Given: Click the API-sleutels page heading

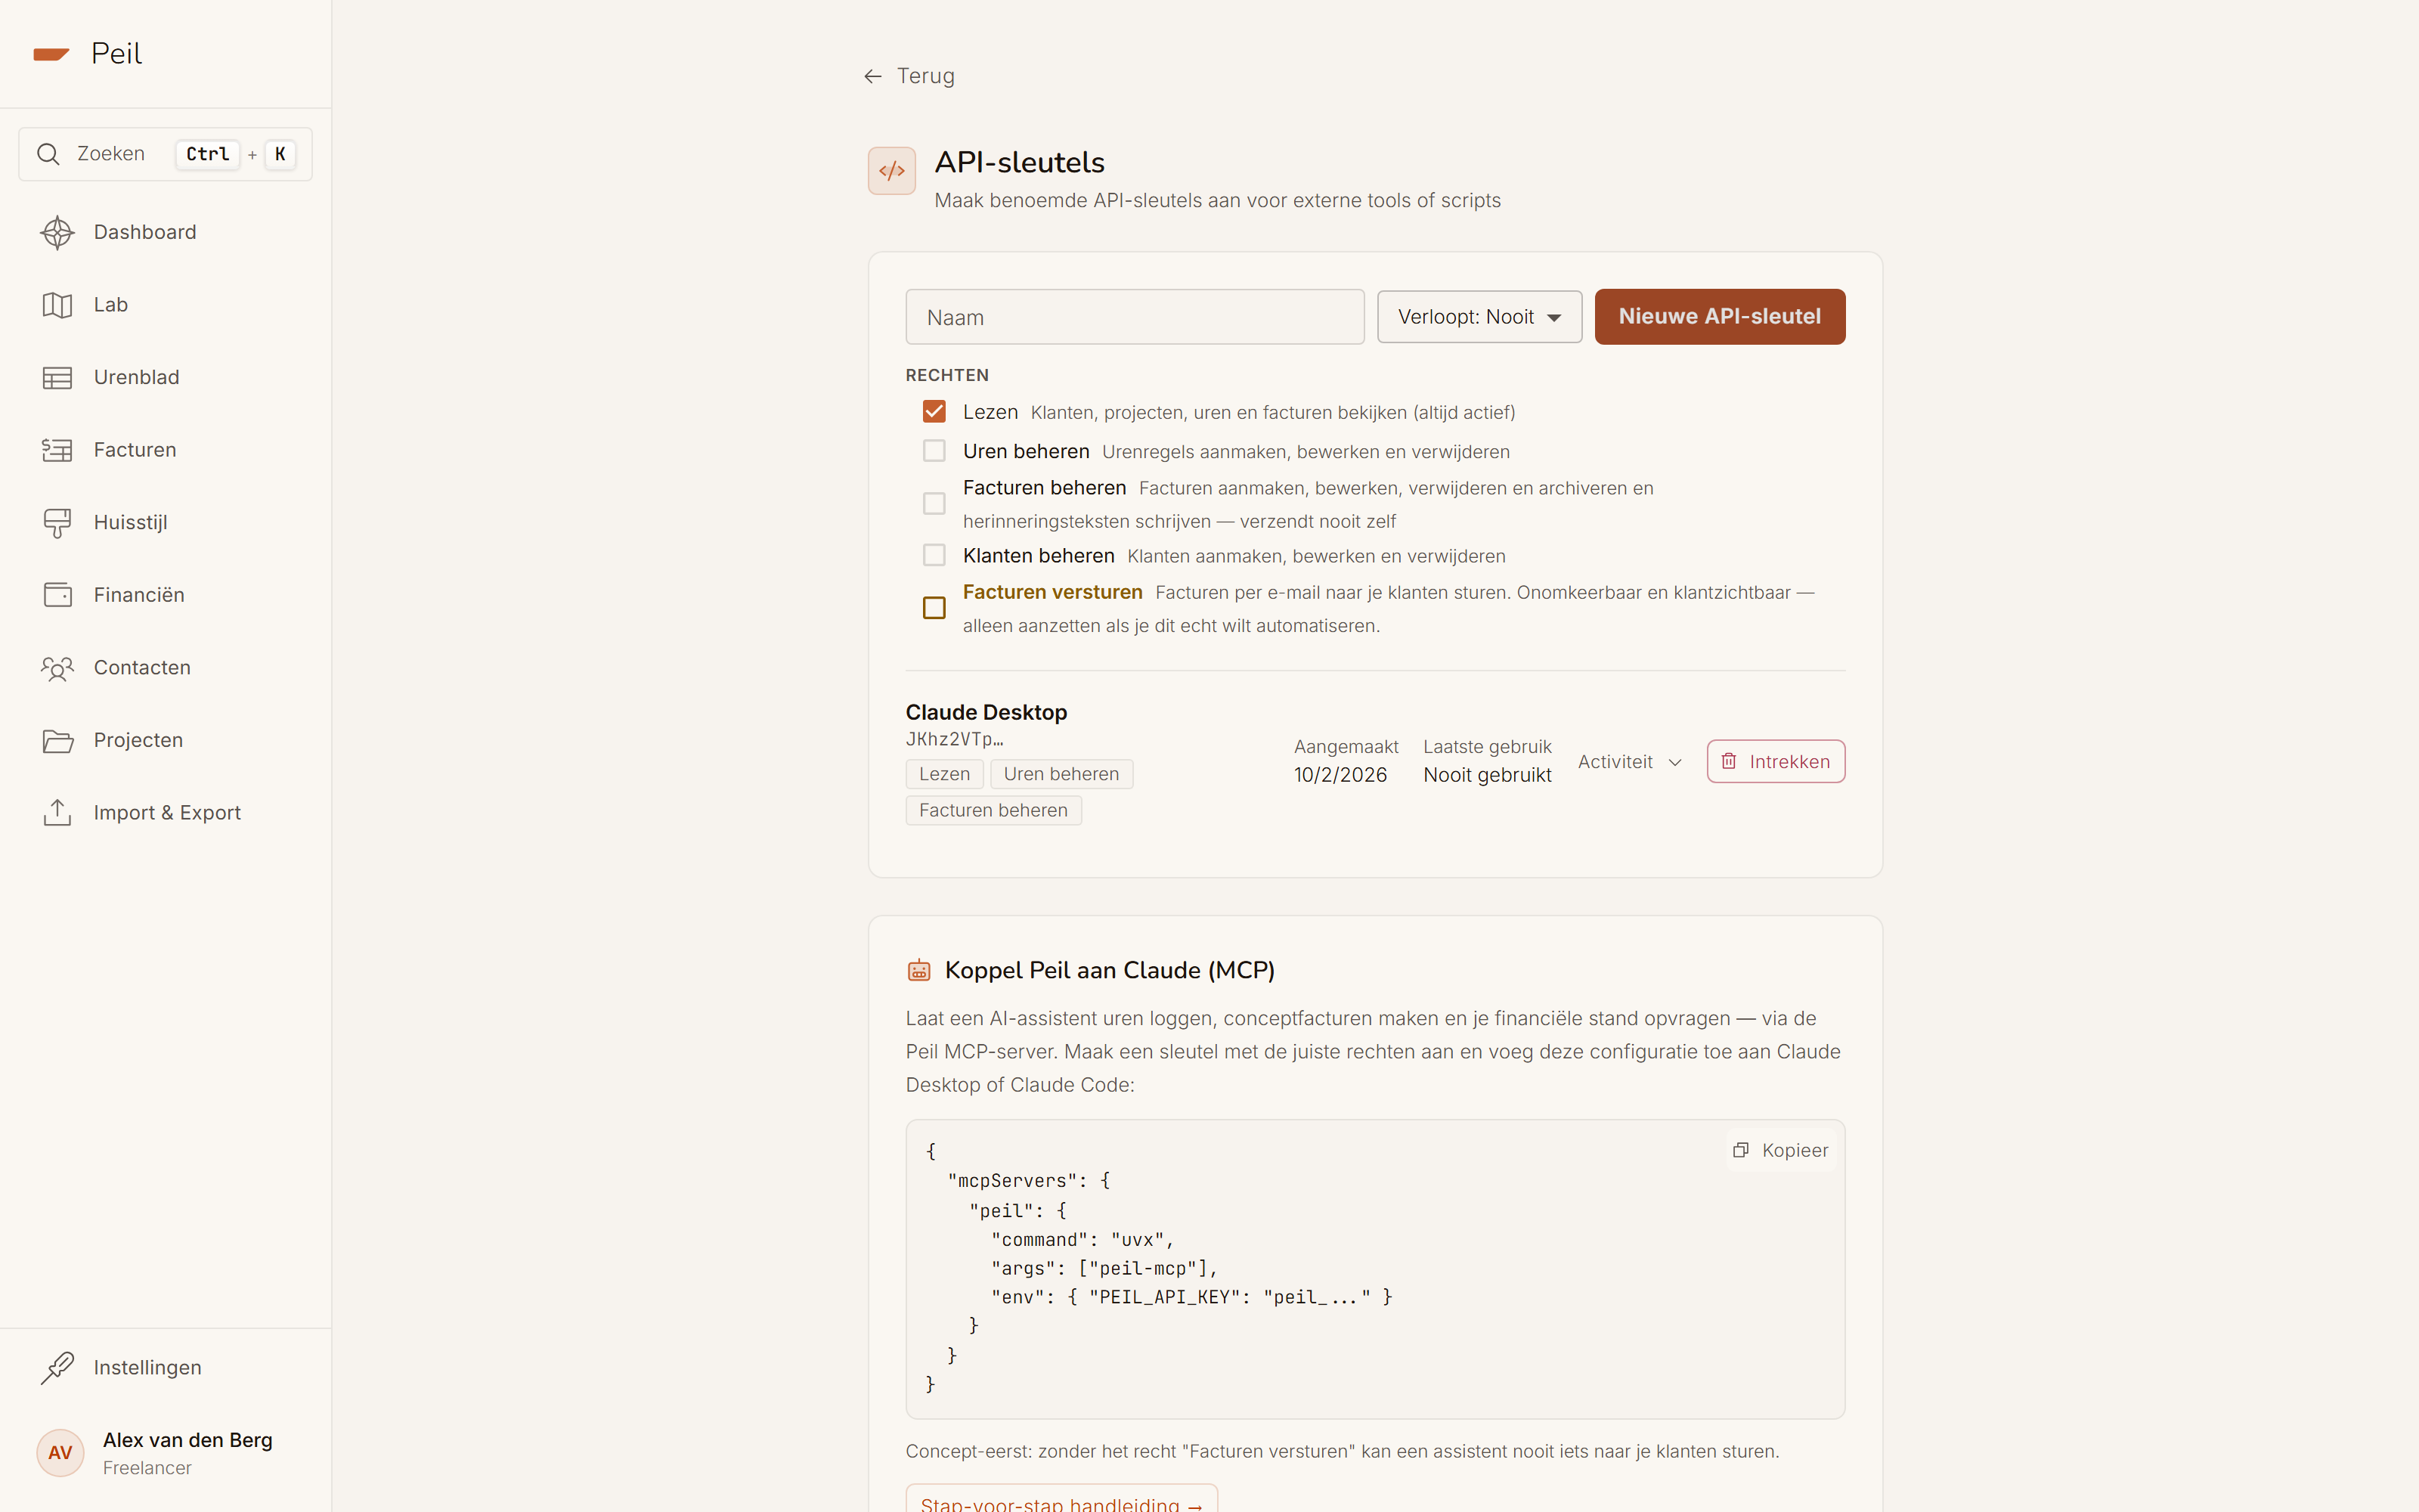Looking at the screenshot, I should click(x=1020, y=162).
